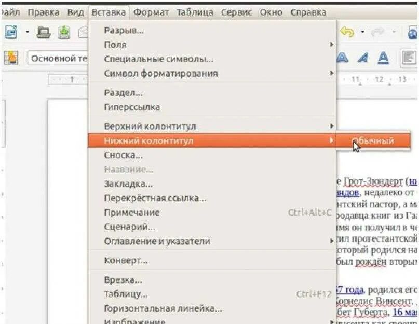This screenshot has height=324, width=419.
Task: Click the word Грот-Зюндерт in the document
Action: pos(373,181)
